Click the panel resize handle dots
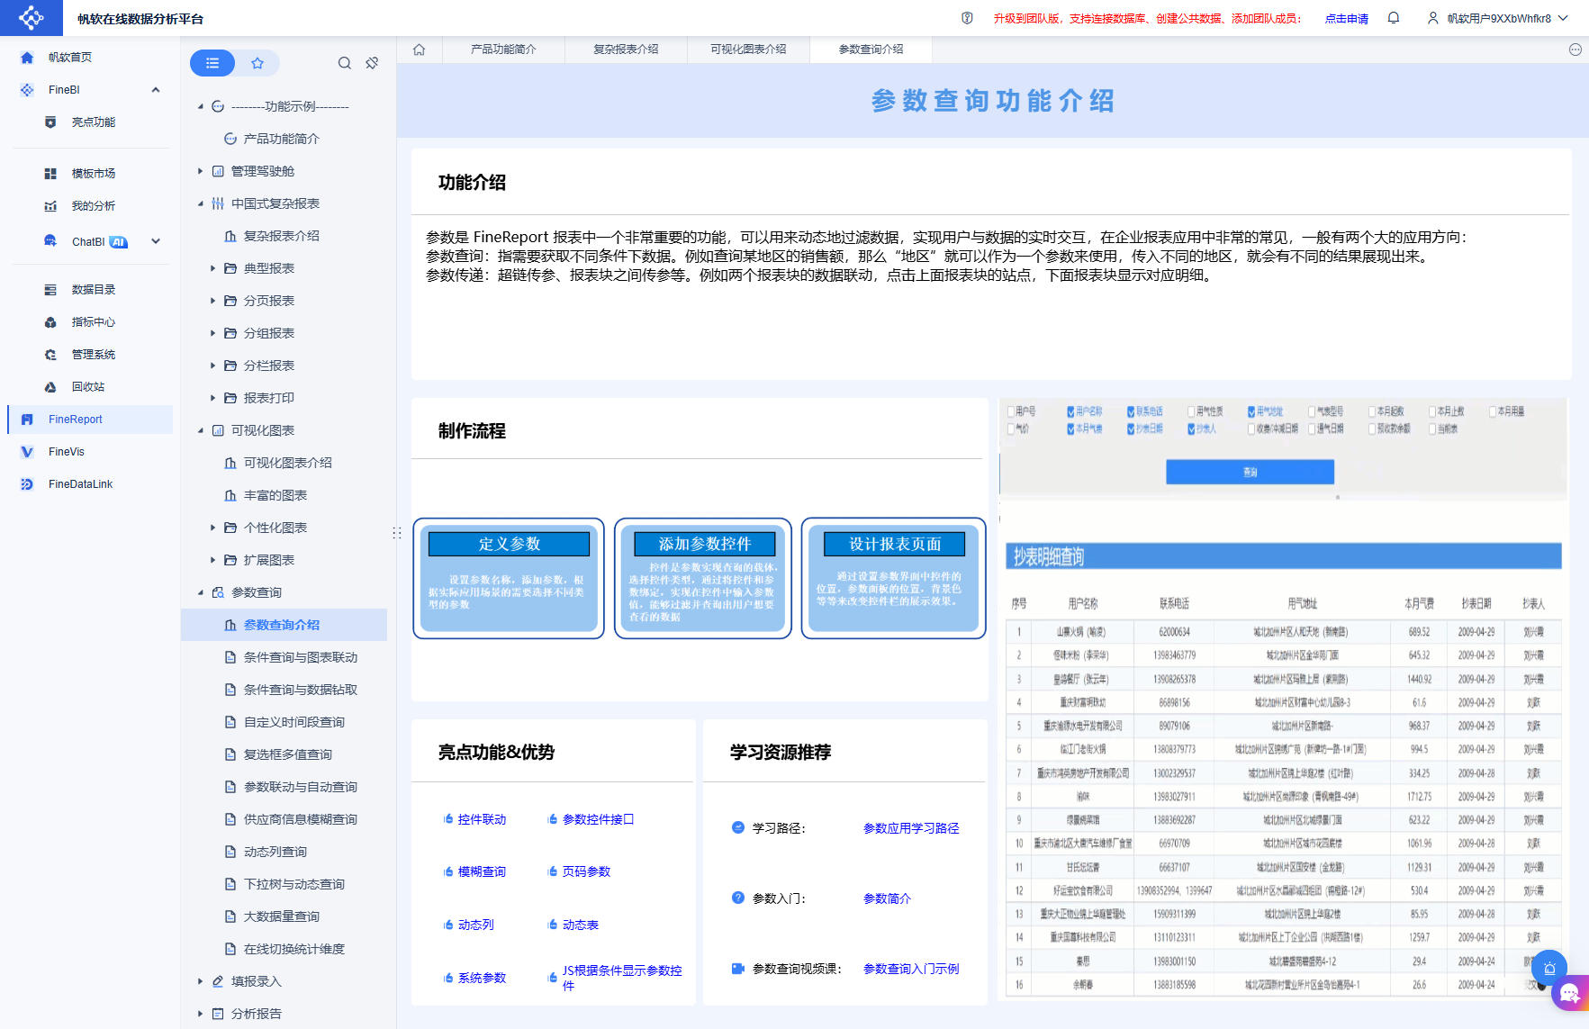This screenshot has height=1029, width=1589. pos(397,533)
